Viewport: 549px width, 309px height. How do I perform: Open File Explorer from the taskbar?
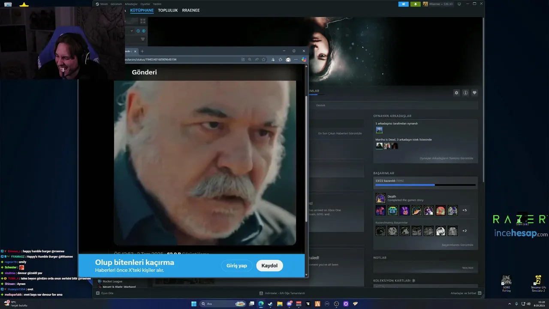[280, 304]
